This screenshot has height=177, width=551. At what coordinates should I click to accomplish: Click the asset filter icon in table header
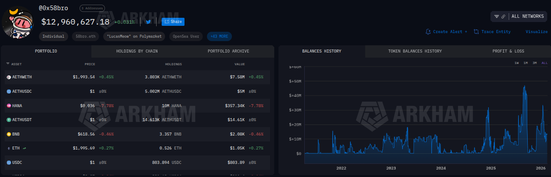(x=8, y=64)
